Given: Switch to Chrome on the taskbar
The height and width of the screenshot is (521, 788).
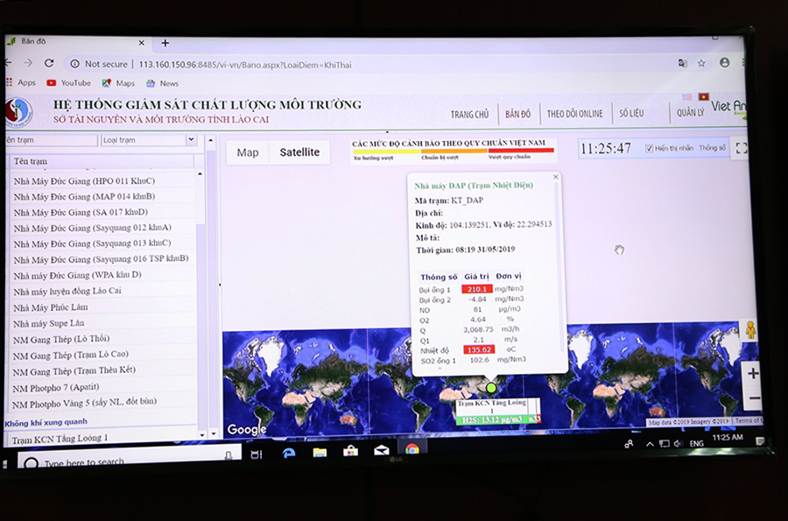Looking at the screenshot, I should (x=412, y=449).
